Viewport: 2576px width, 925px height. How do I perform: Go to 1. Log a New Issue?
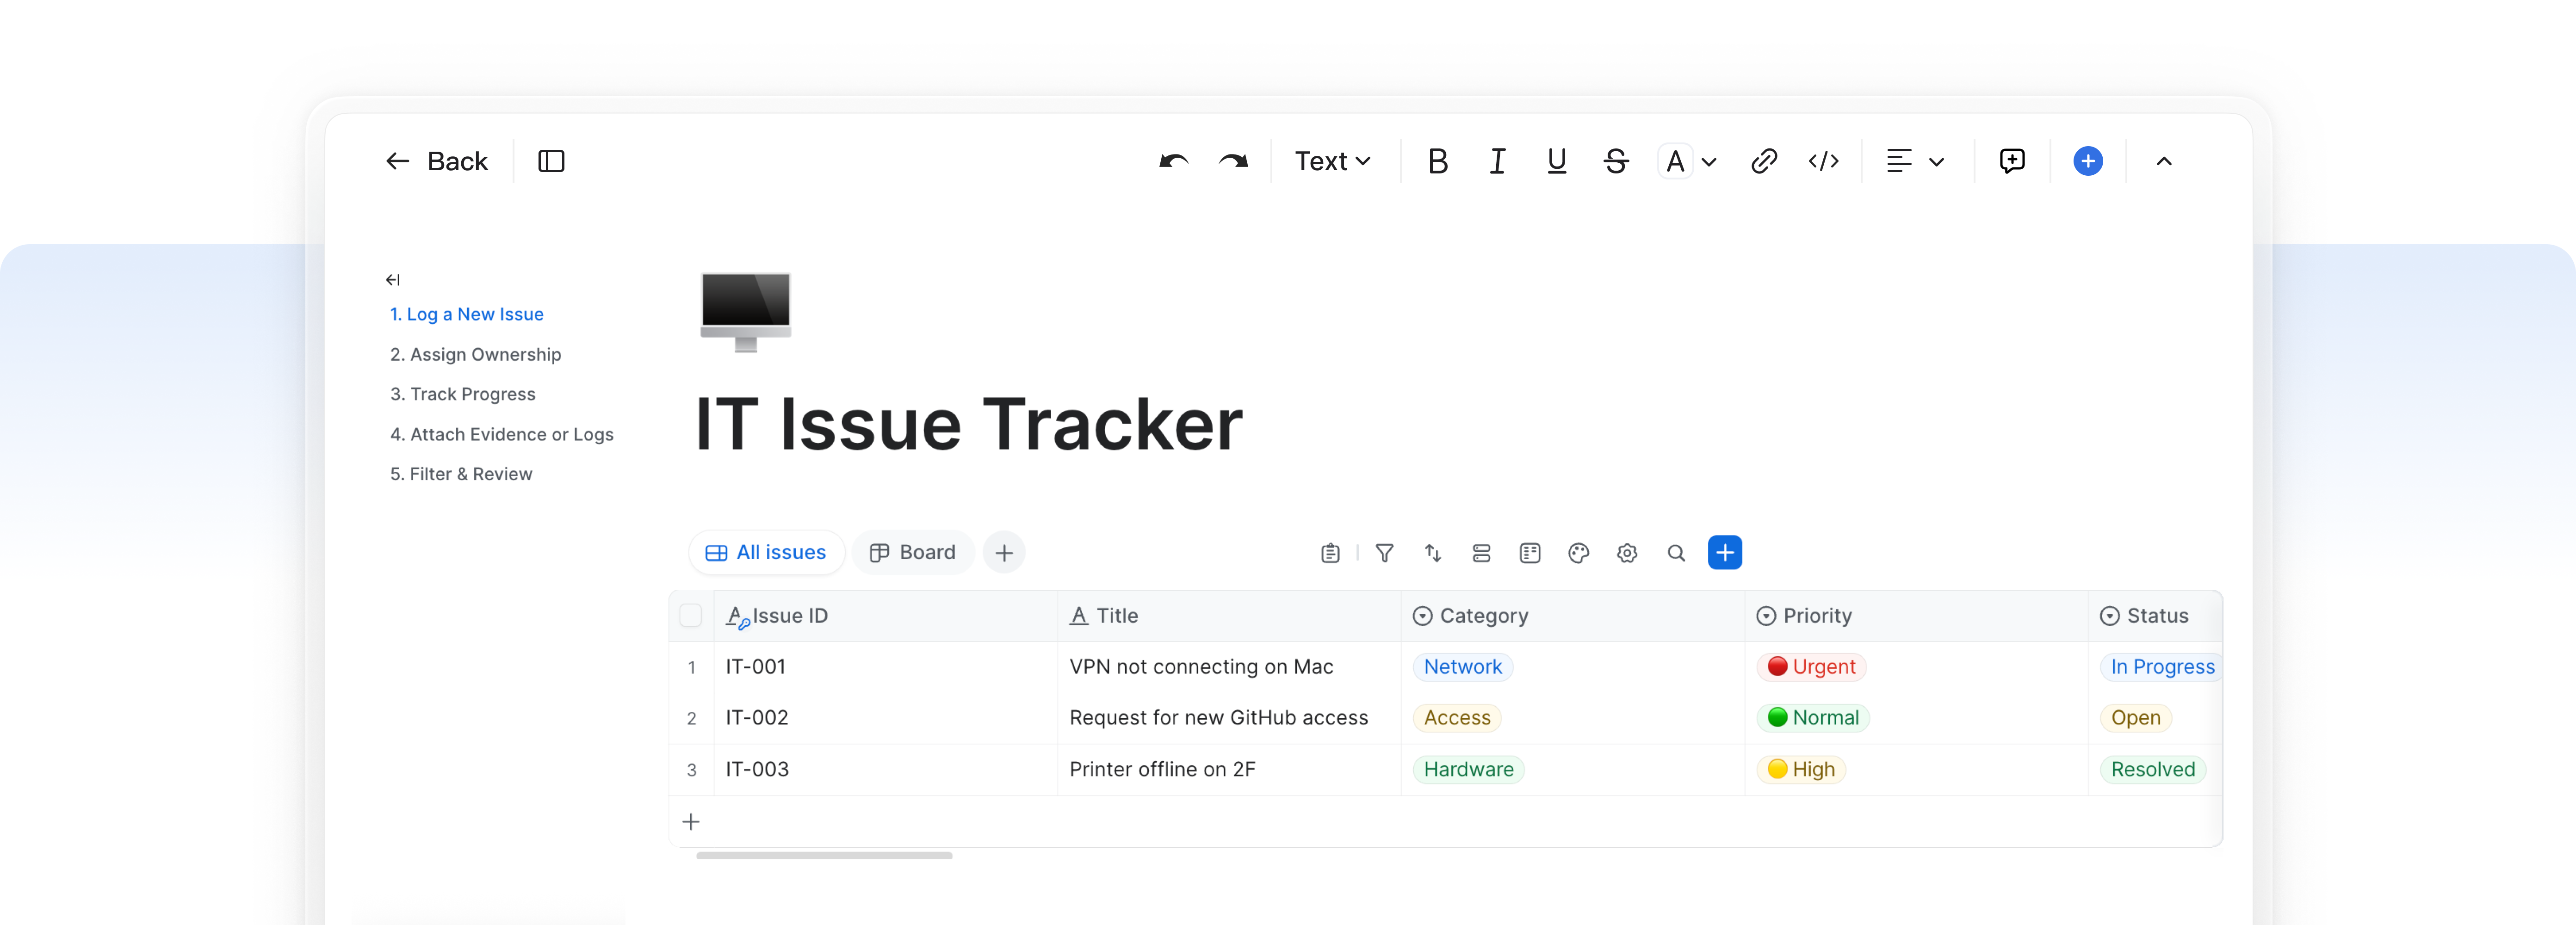click(x=466, y=314)
